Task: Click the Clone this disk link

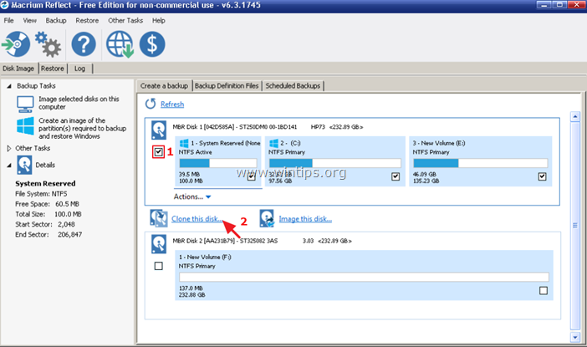Action: click(x=197, y=218)
